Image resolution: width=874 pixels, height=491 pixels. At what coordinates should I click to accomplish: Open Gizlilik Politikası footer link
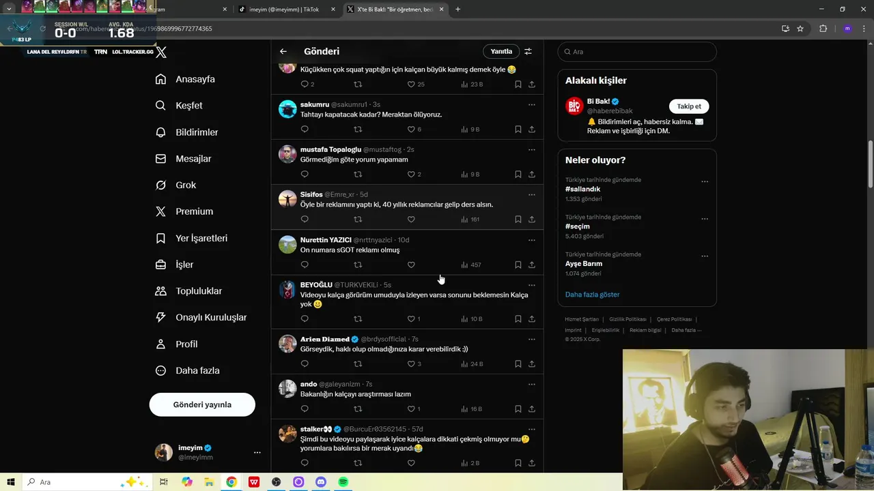click(628, 319)
